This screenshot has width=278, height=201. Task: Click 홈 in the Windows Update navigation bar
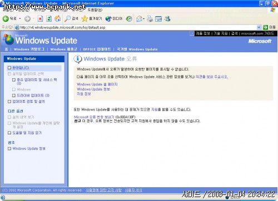6,49
